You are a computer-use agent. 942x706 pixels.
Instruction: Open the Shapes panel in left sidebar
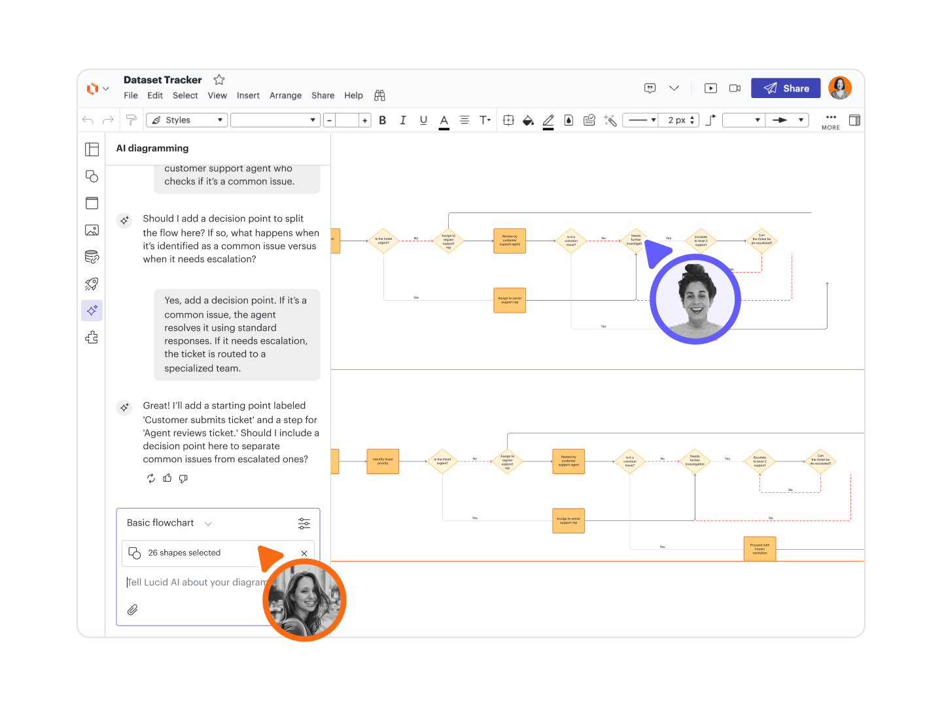point(92,176)
